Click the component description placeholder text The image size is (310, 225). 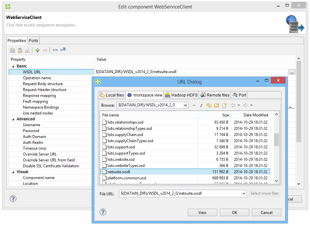pyautogui.click(x=41, y=25)
